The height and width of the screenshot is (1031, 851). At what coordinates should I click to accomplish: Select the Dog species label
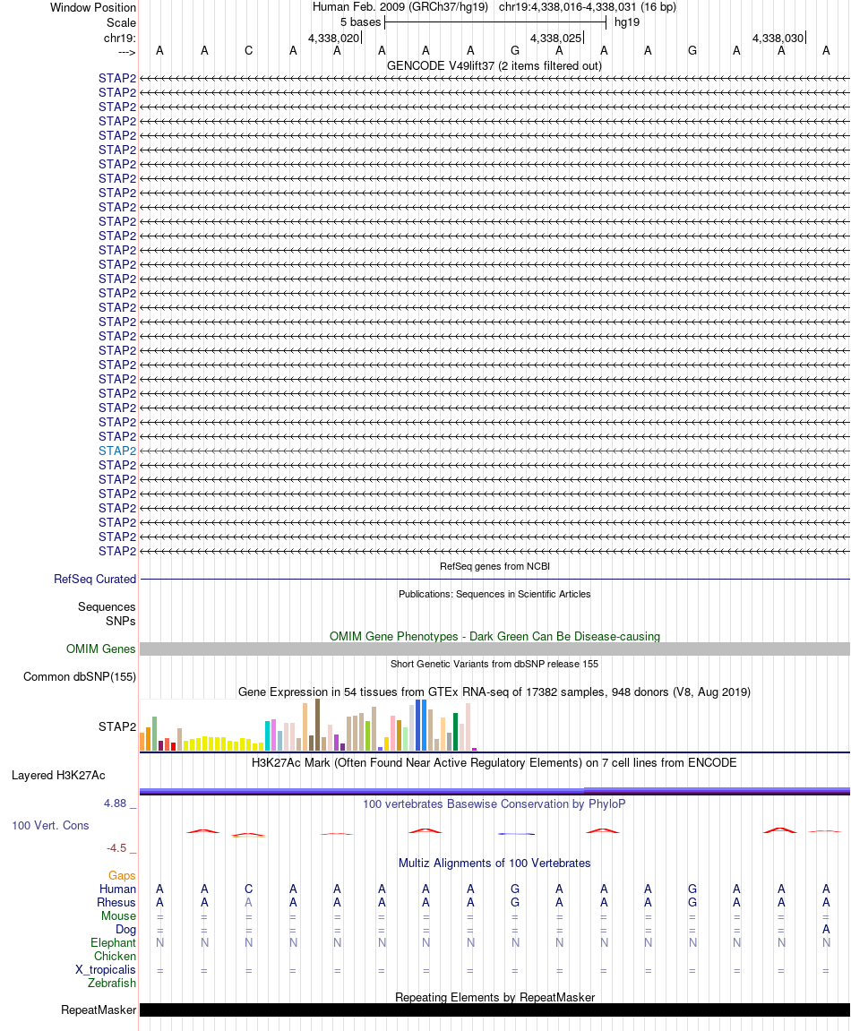click(125, 930)
